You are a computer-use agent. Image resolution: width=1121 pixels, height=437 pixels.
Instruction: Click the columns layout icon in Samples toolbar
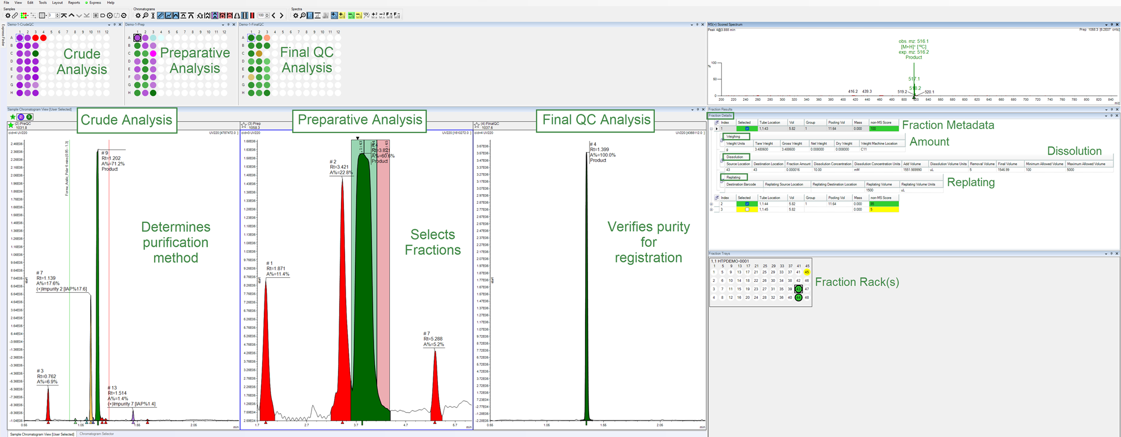click(42, 15)
